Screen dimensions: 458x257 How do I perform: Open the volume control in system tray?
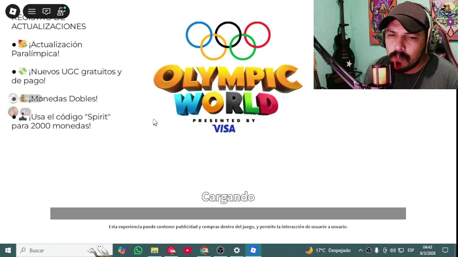tap(393, 250)
